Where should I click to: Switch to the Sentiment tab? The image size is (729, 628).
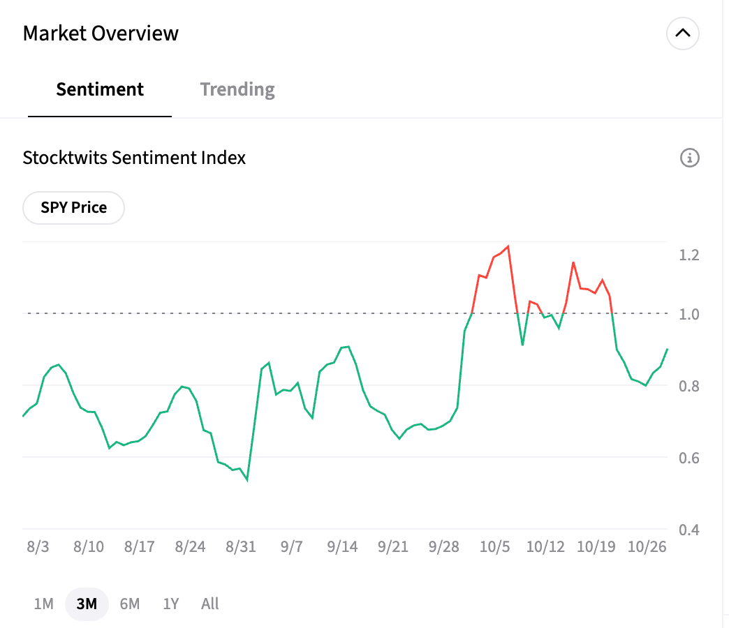pos(100,89)
